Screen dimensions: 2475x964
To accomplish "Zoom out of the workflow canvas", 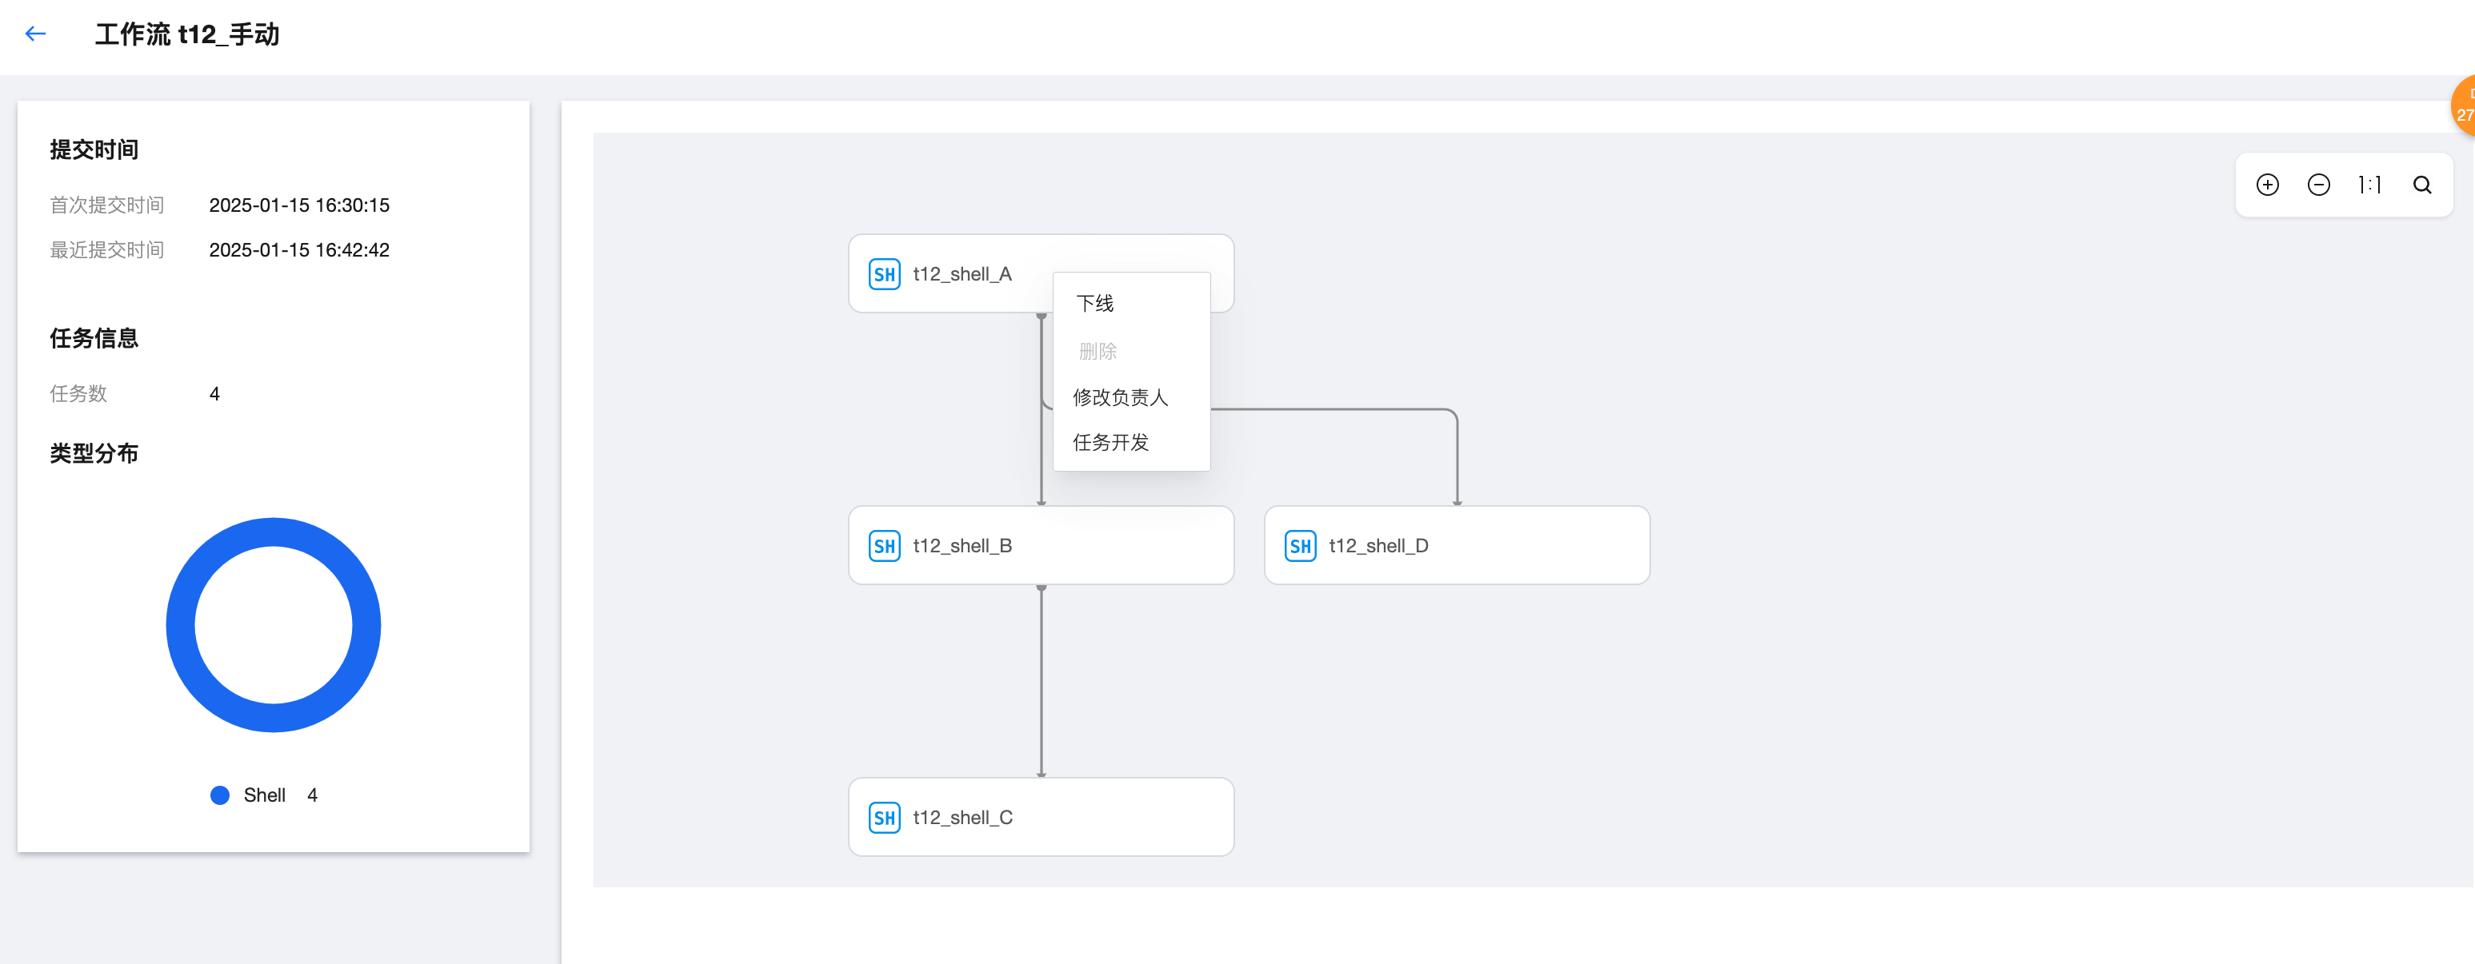I will click(2317, 185).
